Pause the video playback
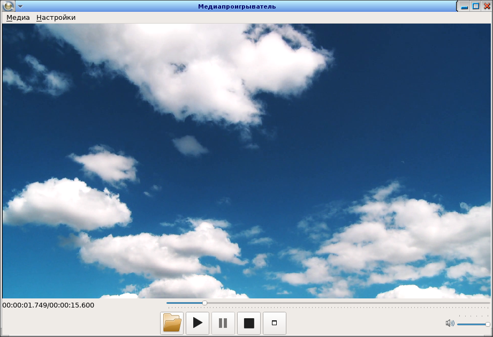The height and width of the screenshot is (337, 493). [x=223, y=323]
